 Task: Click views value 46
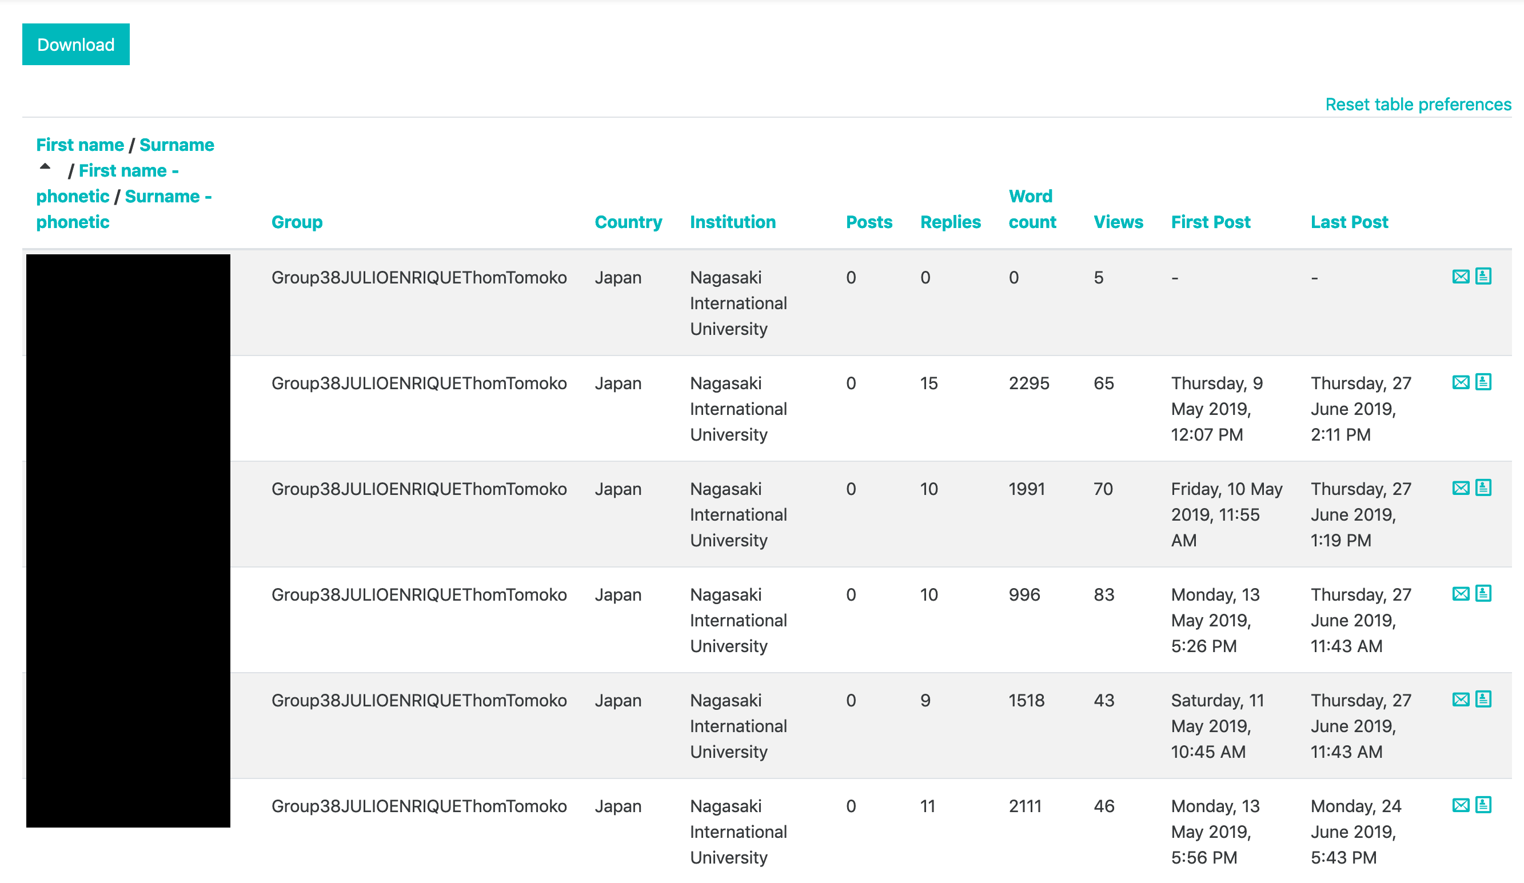[1104, 806]
